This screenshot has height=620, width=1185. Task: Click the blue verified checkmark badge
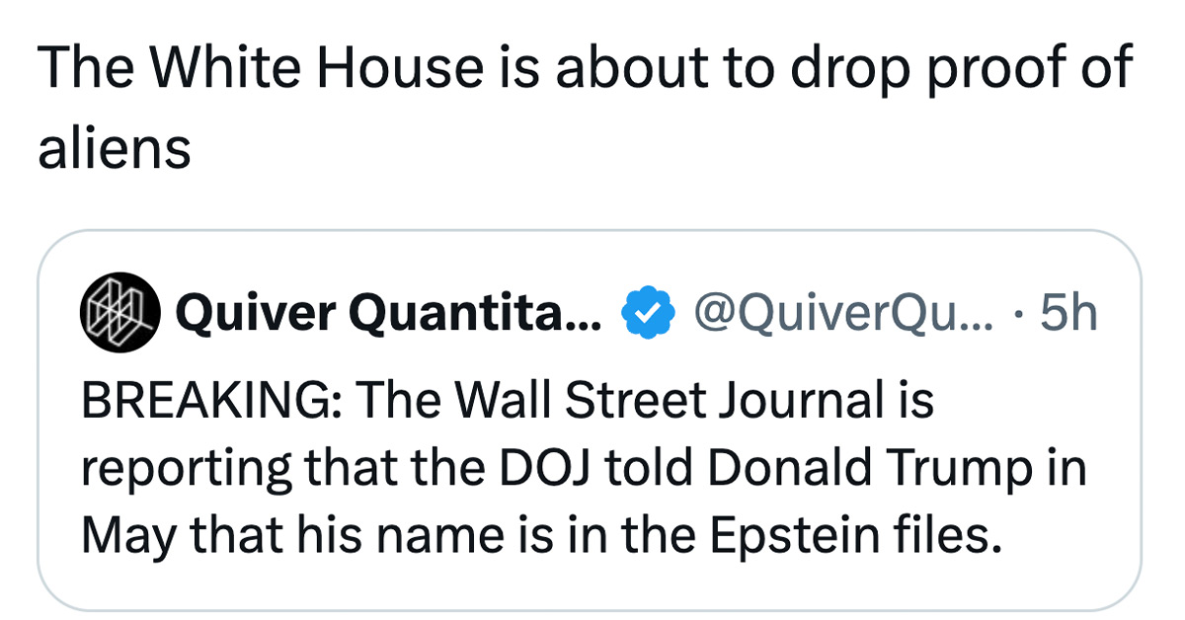coord(646,314)
